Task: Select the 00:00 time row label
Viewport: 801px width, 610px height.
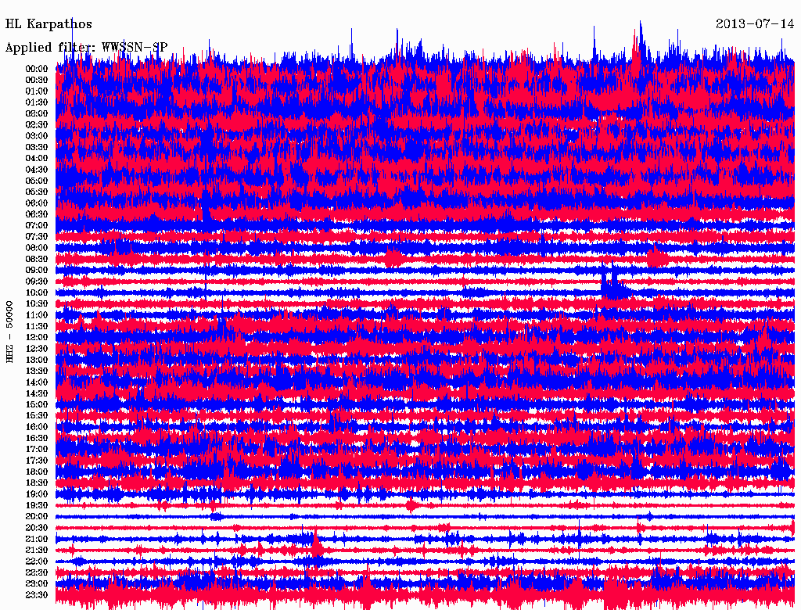Action: coord(37,69)
